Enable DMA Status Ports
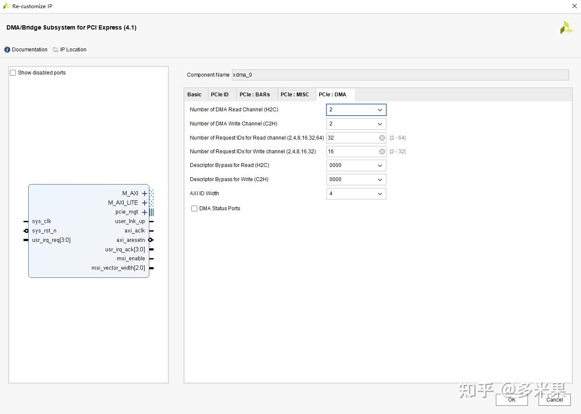Viewport: 581px width, 414px height. coord(194,208)
